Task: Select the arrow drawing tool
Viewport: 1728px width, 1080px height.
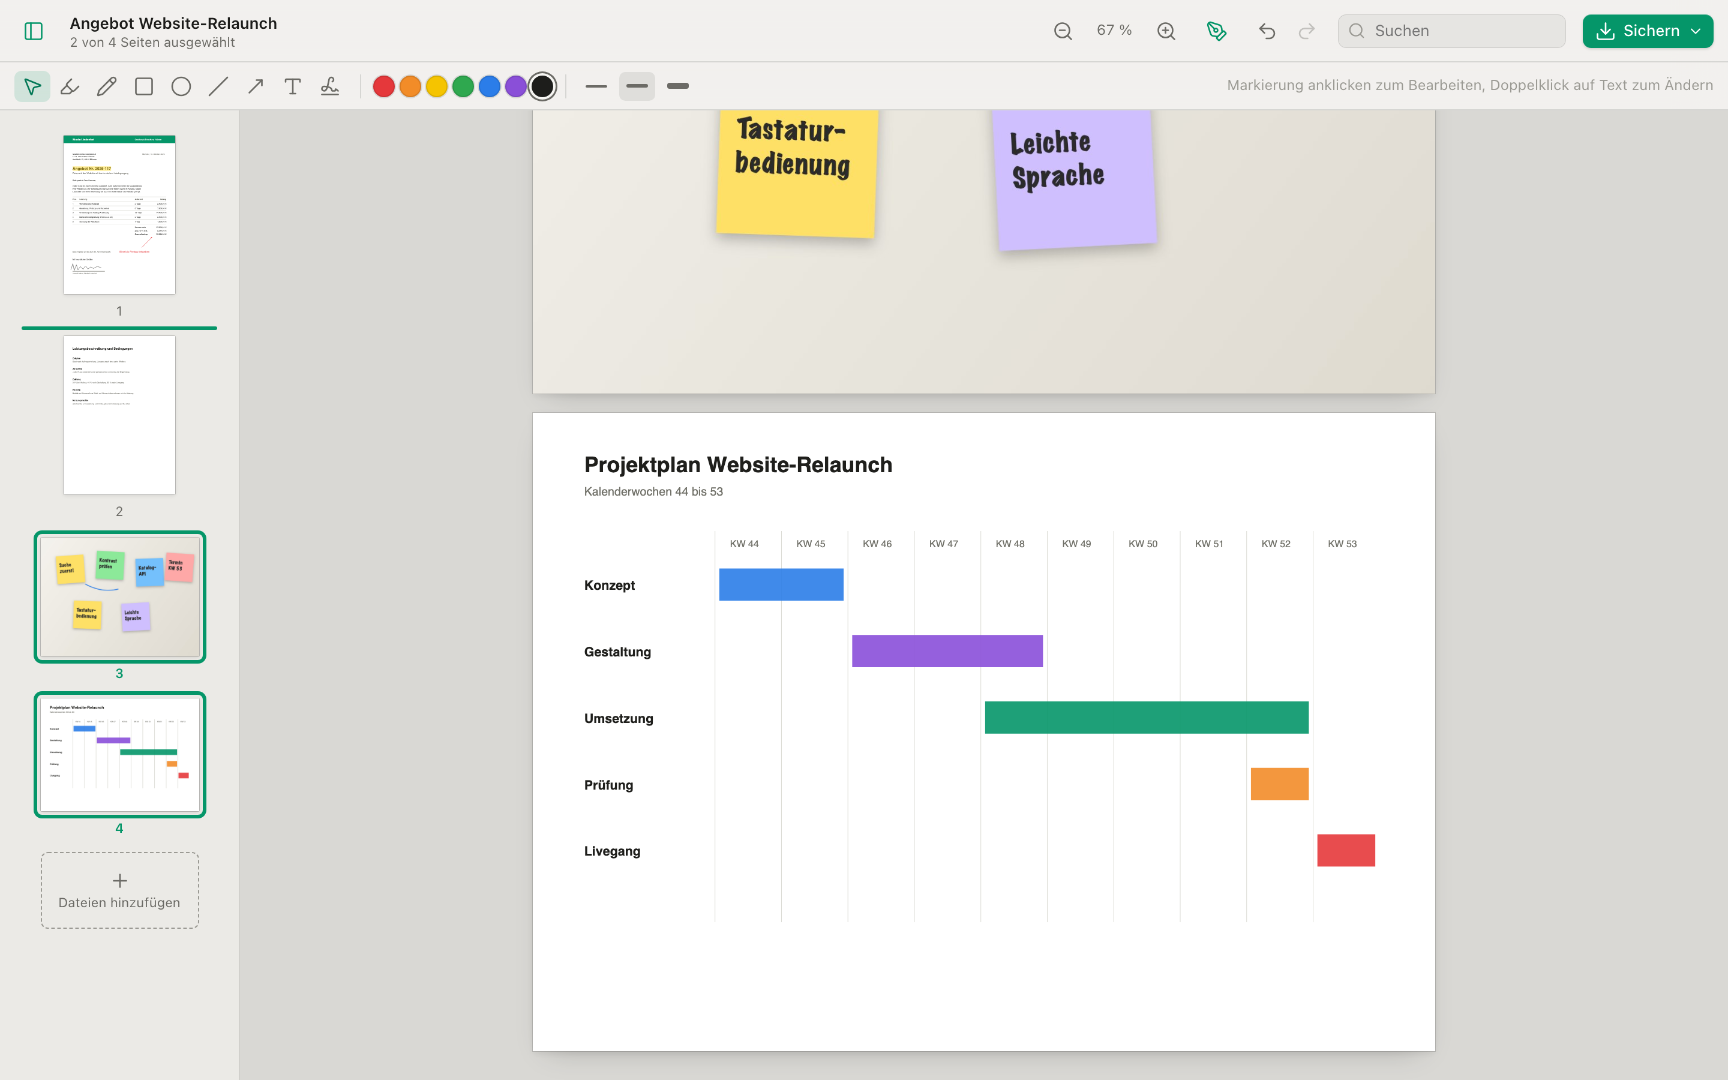Action: point(256,86)
